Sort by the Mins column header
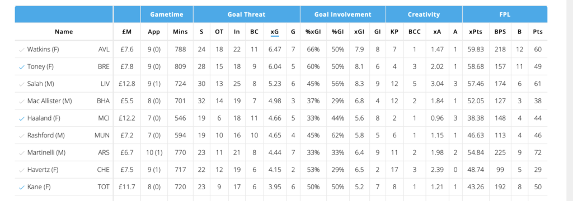573x201 pixels. click(180, 32)
